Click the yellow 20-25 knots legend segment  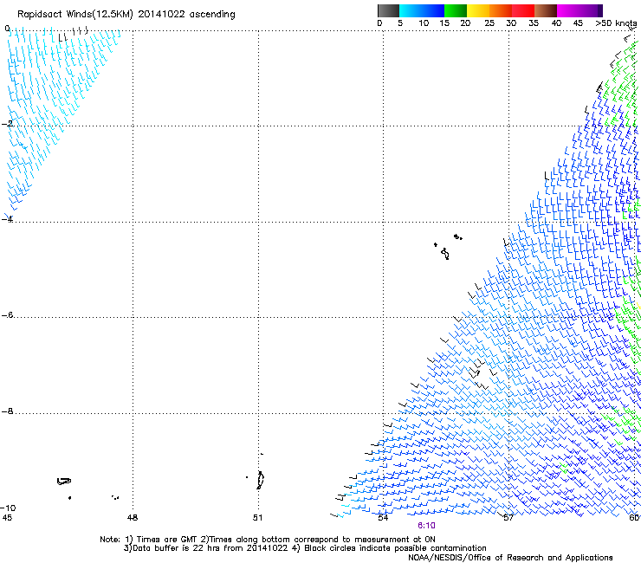(478, 10)
